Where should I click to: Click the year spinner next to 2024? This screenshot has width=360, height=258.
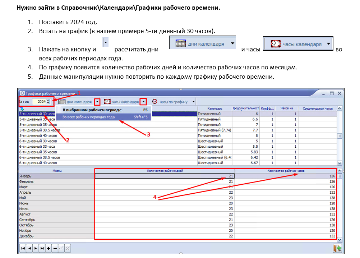pos(49,102)
